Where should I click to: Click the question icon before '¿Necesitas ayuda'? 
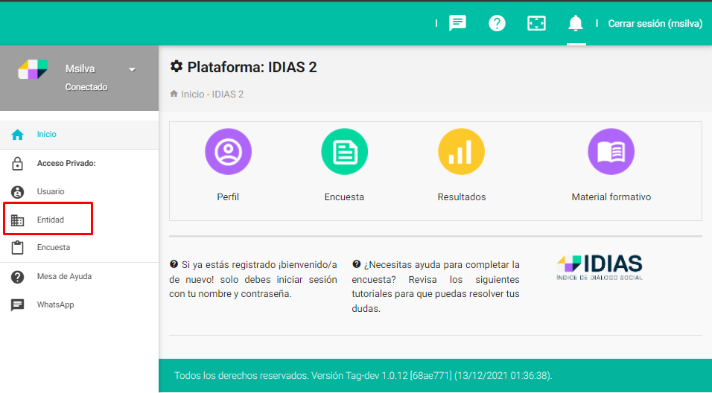tap(357, 264)
